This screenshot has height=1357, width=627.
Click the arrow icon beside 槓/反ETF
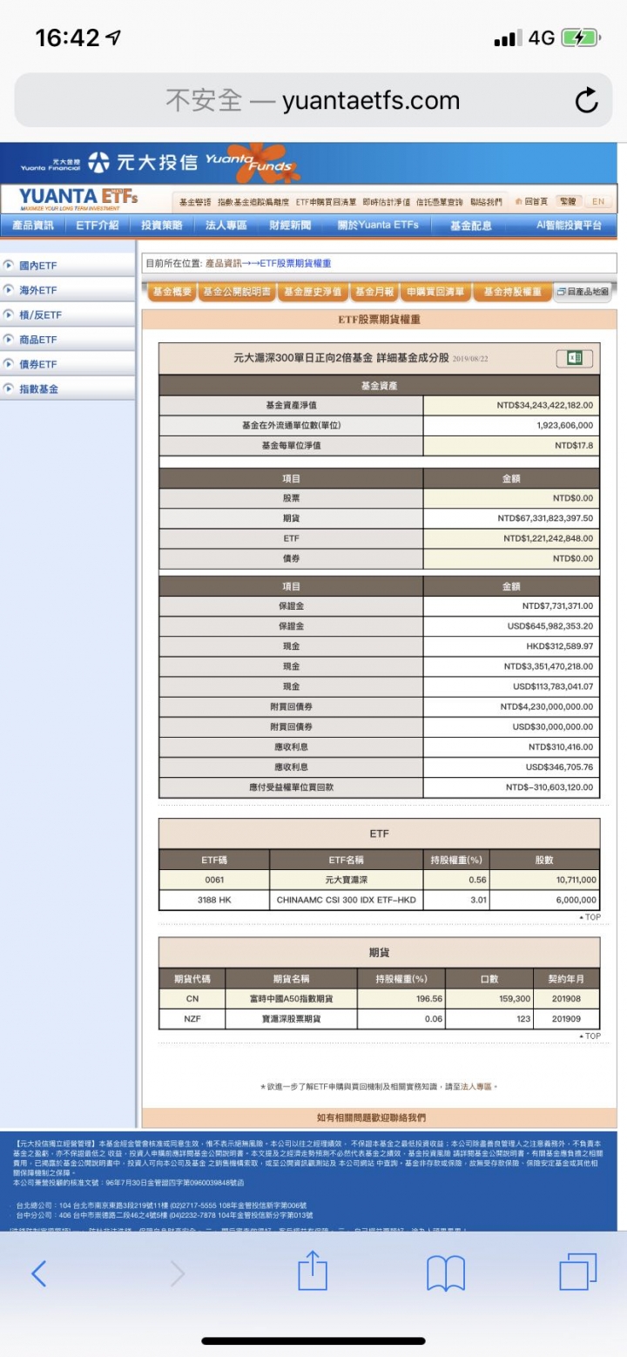[x=10, y=314]
